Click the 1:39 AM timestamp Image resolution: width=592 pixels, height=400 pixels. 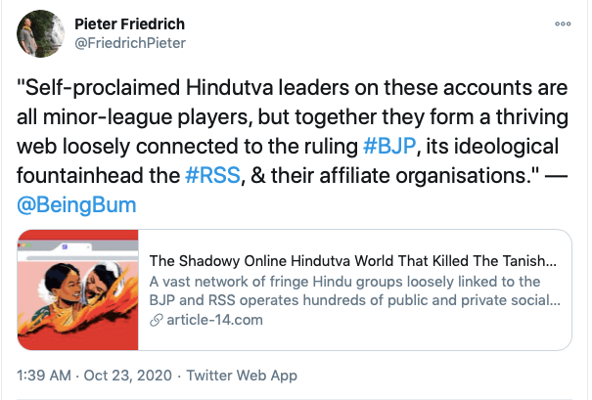click(45, 376)
